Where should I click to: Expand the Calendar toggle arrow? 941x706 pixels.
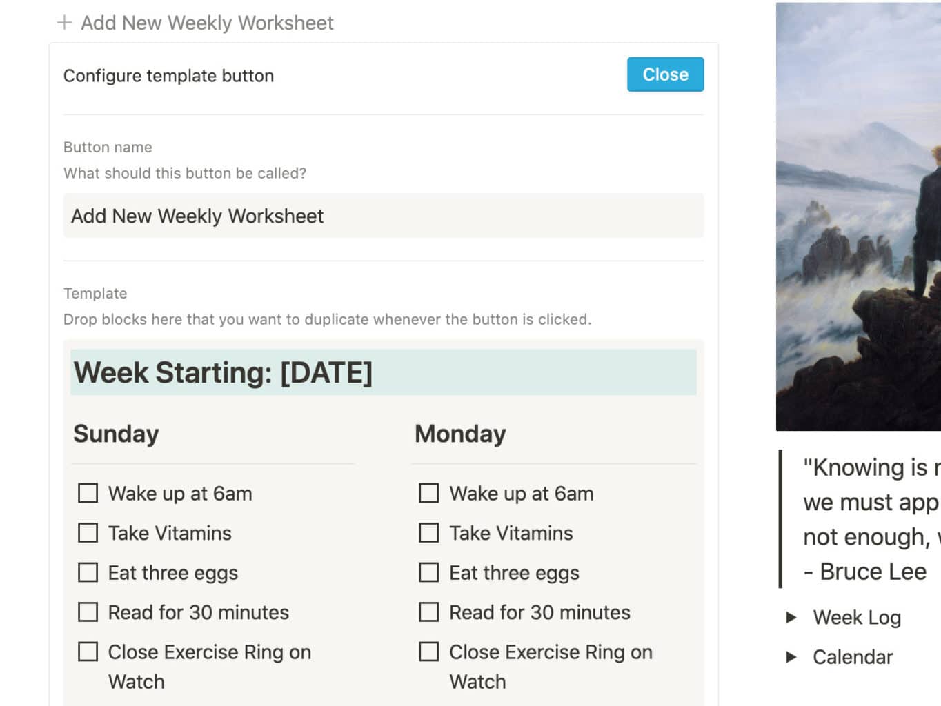tap(791, 657)
